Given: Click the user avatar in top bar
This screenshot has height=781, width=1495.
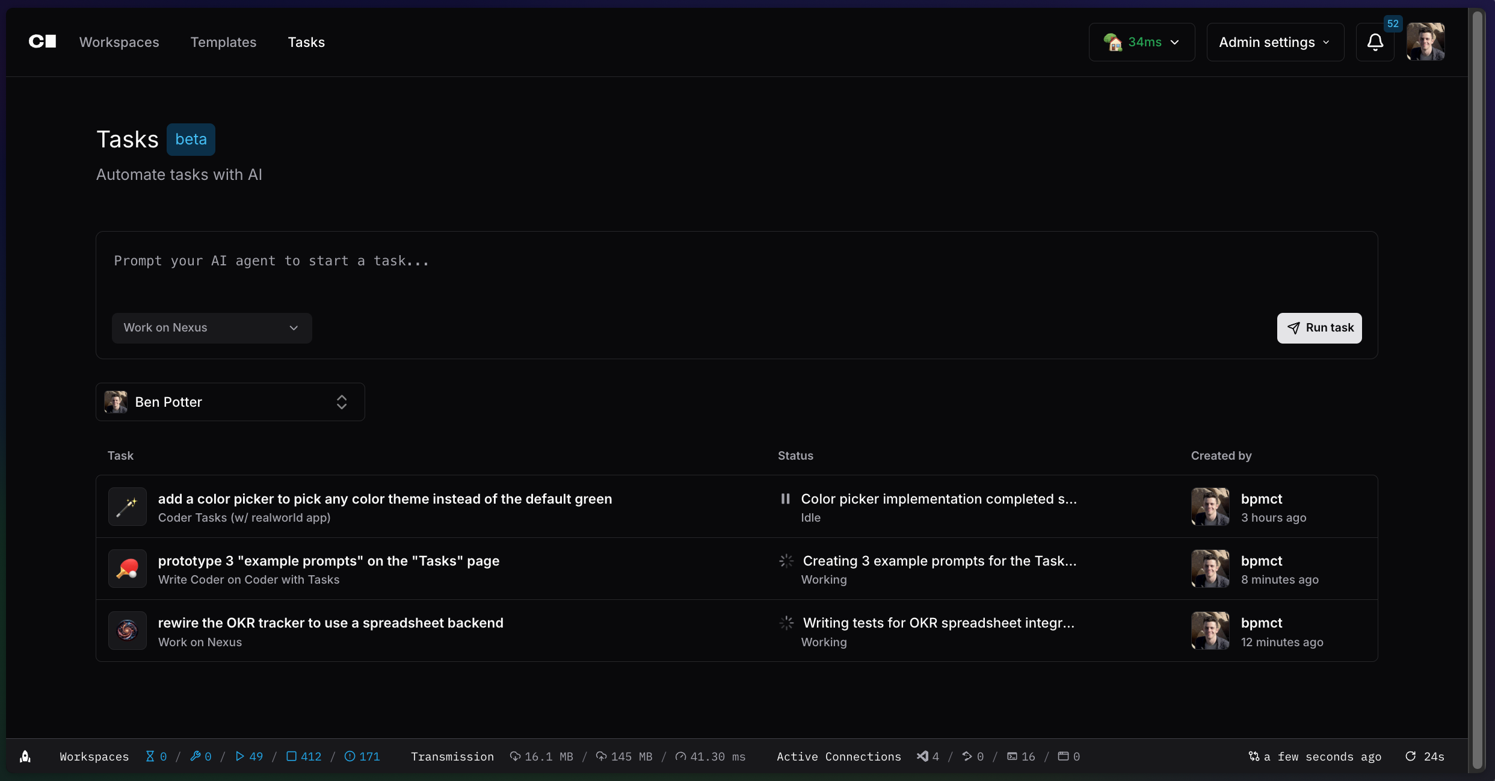Looking at the screenshot, I should pos(1425,42).
